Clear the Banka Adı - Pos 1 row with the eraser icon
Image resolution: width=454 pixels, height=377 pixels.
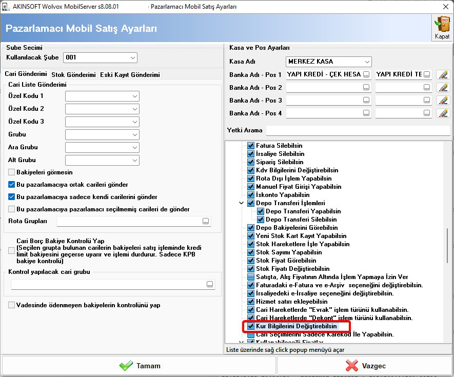443,75
